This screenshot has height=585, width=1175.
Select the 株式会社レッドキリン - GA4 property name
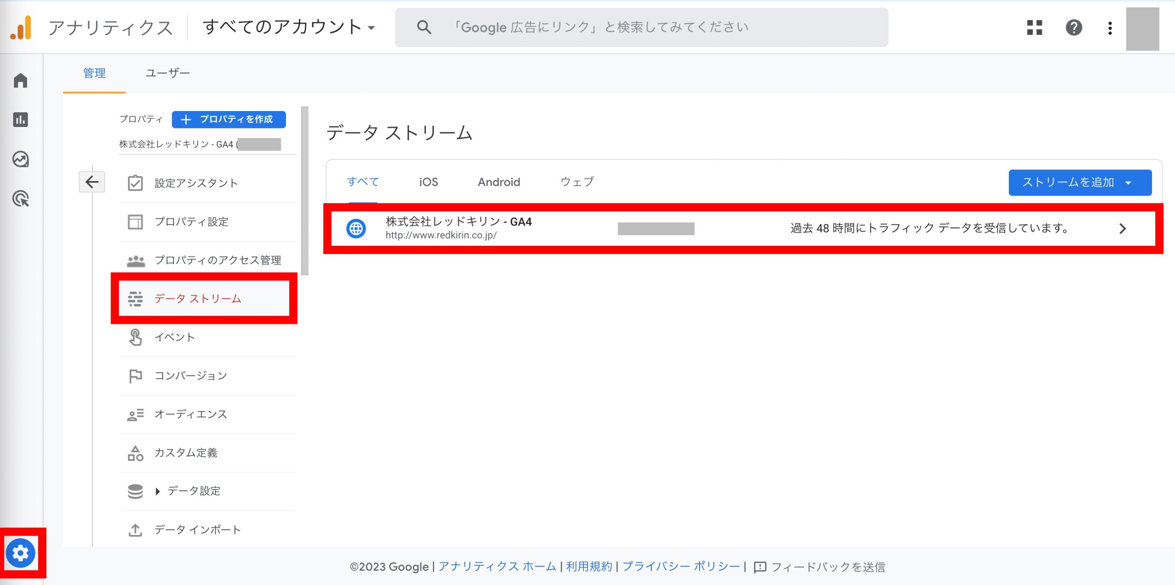200,144
